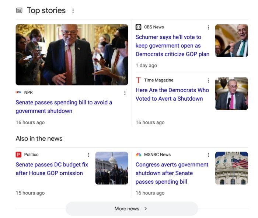
Task: Click the MSNBC News peacock logo
Action: click(x=139, y=155)
